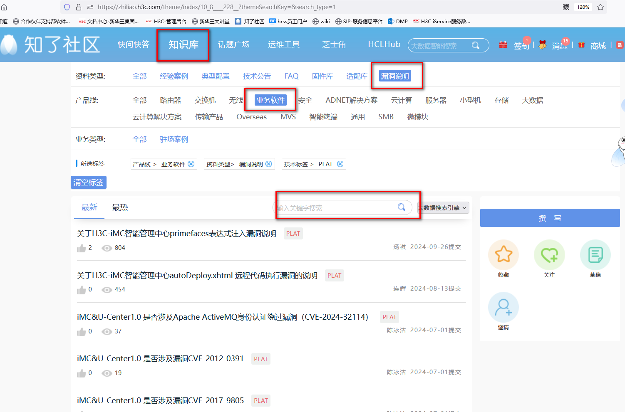Open the 商城 gift icon

[581, 45]
